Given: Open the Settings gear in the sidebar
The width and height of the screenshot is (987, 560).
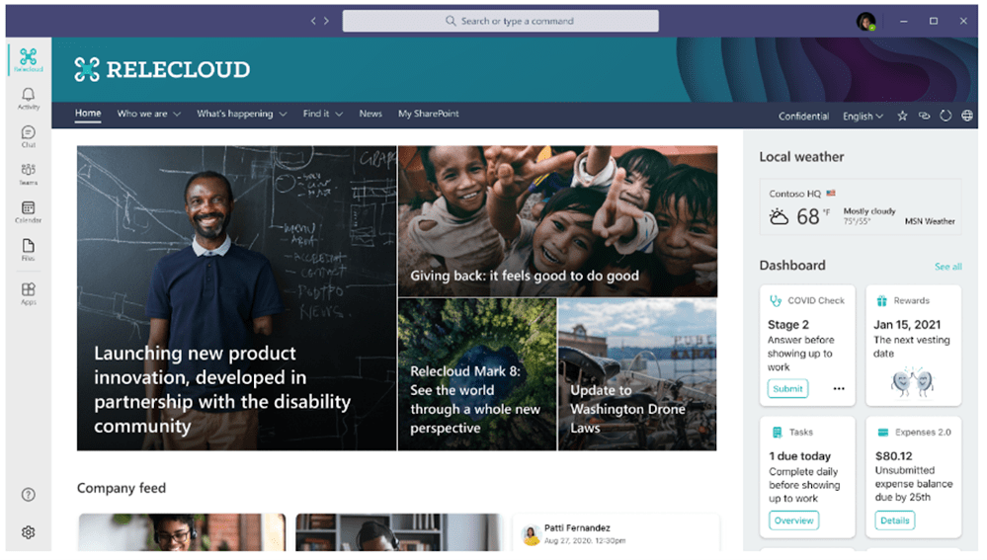Looking at the screenshot, I should (28, 532).
